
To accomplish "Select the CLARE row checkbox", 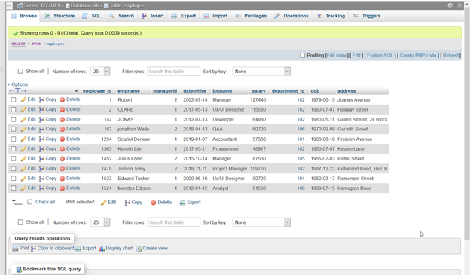I will click(x=14, y=110).
